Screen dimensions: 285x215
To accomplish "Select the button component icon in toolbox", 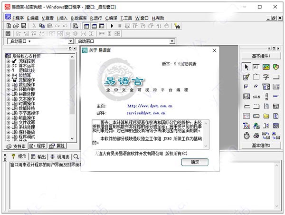I will coord(276,77).
